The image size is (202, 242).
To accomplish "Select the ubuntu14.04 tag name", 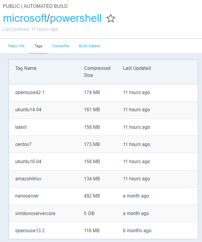I will [28, 110].
